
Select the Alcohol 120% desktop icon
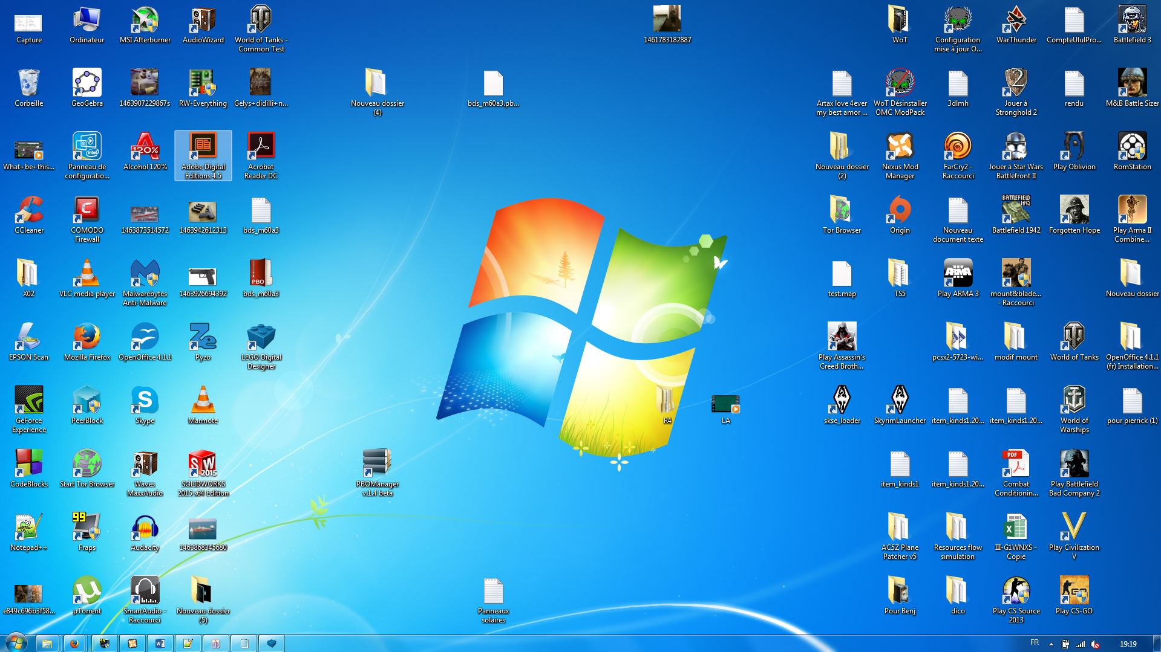[145, 152]
